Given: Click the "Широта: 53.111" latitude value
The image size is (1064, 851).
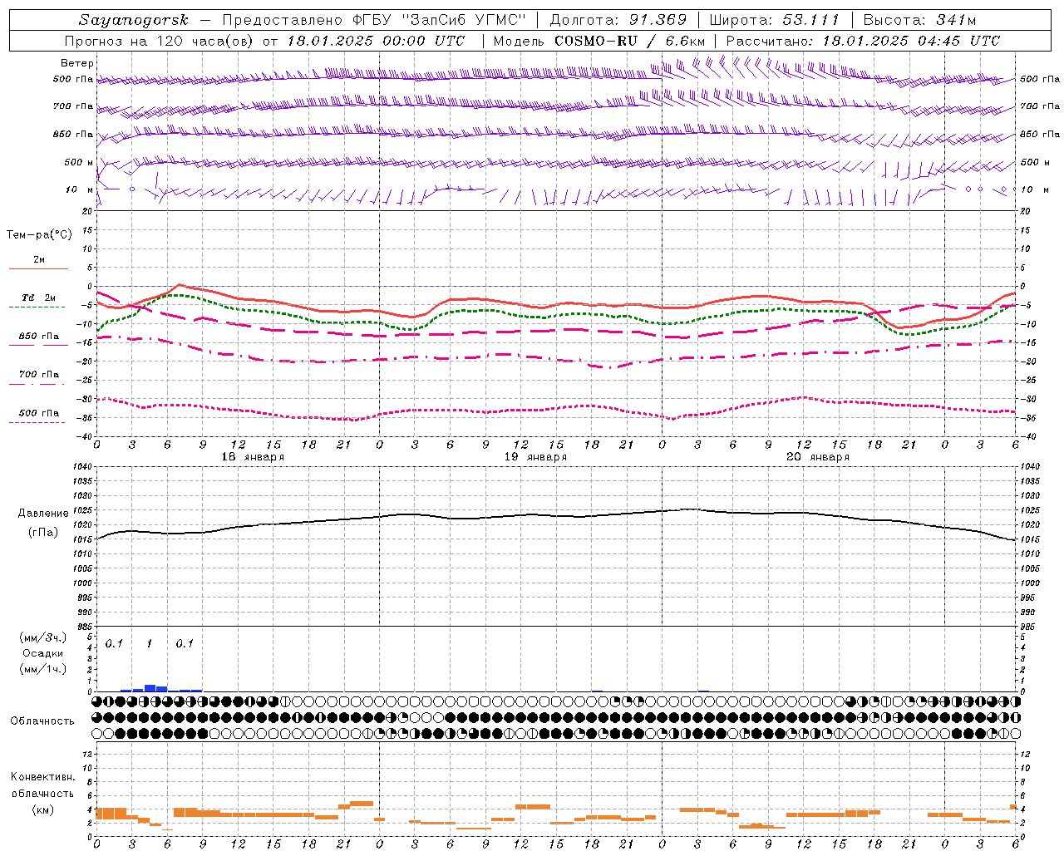Looking at the screenshot, I should click(775, 20).
